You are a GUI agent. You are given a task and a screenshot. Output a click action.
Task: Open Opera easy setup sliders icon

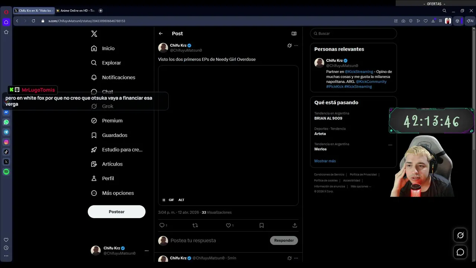pyautogui.click(x=440, y=21)
